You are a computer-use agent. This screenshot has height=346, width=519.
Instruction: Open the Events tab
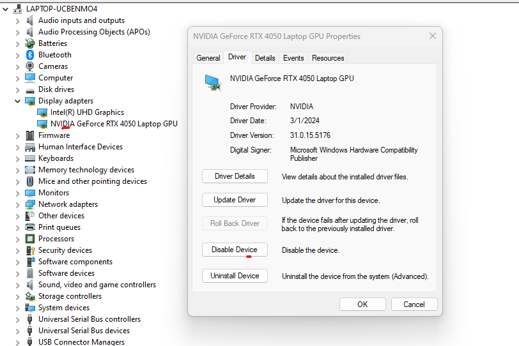click(293, 58)
